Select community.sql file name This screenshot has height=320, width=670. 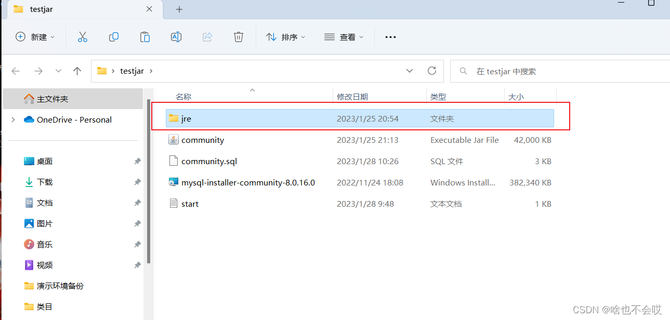209,161
